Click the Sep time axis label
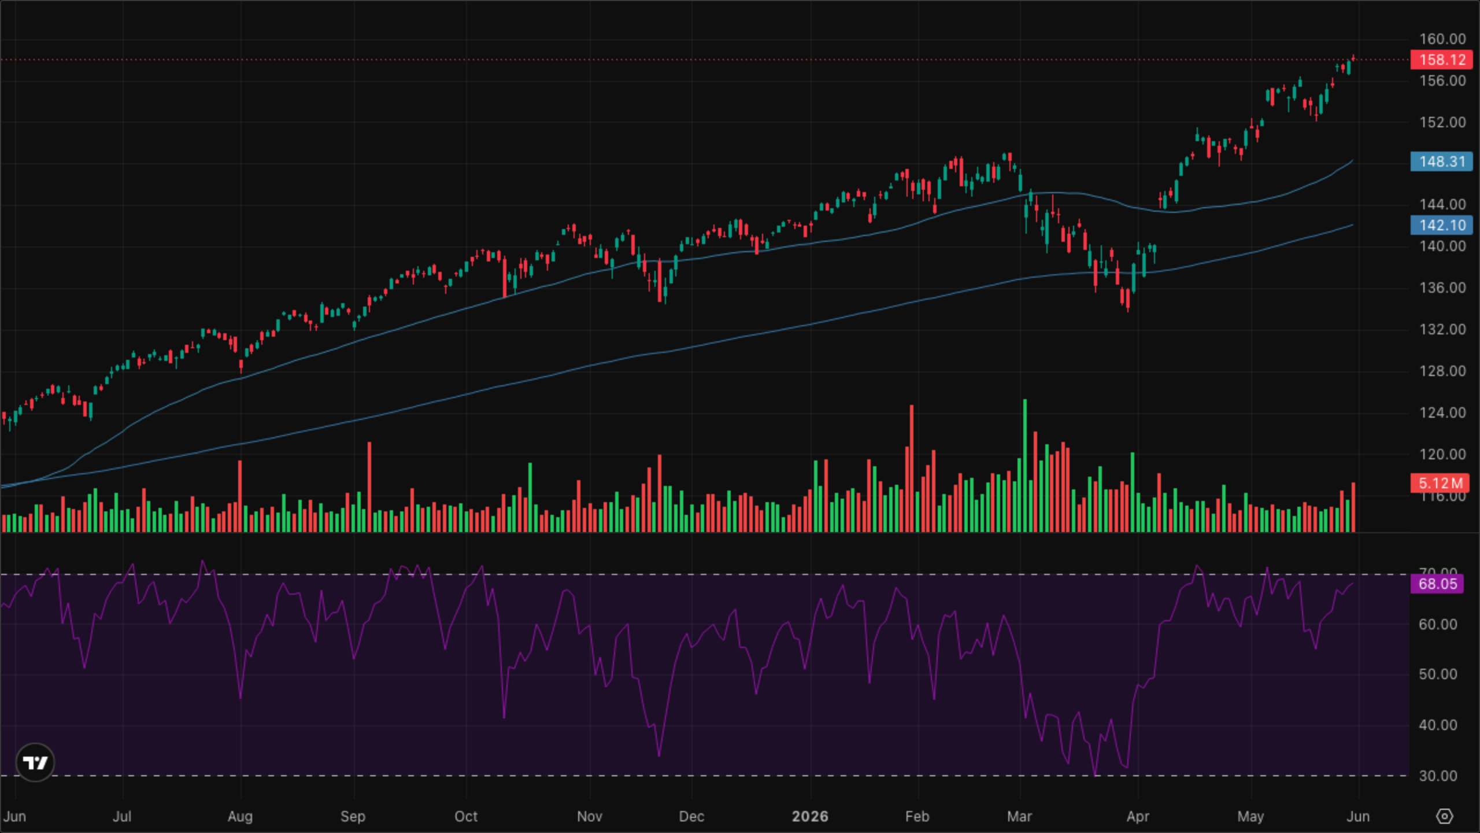 click(x=353, y=816)
